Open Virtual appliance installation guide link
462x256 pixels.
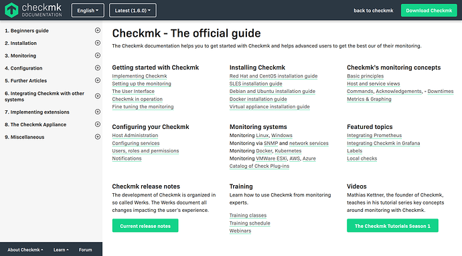tap(270, 107)
